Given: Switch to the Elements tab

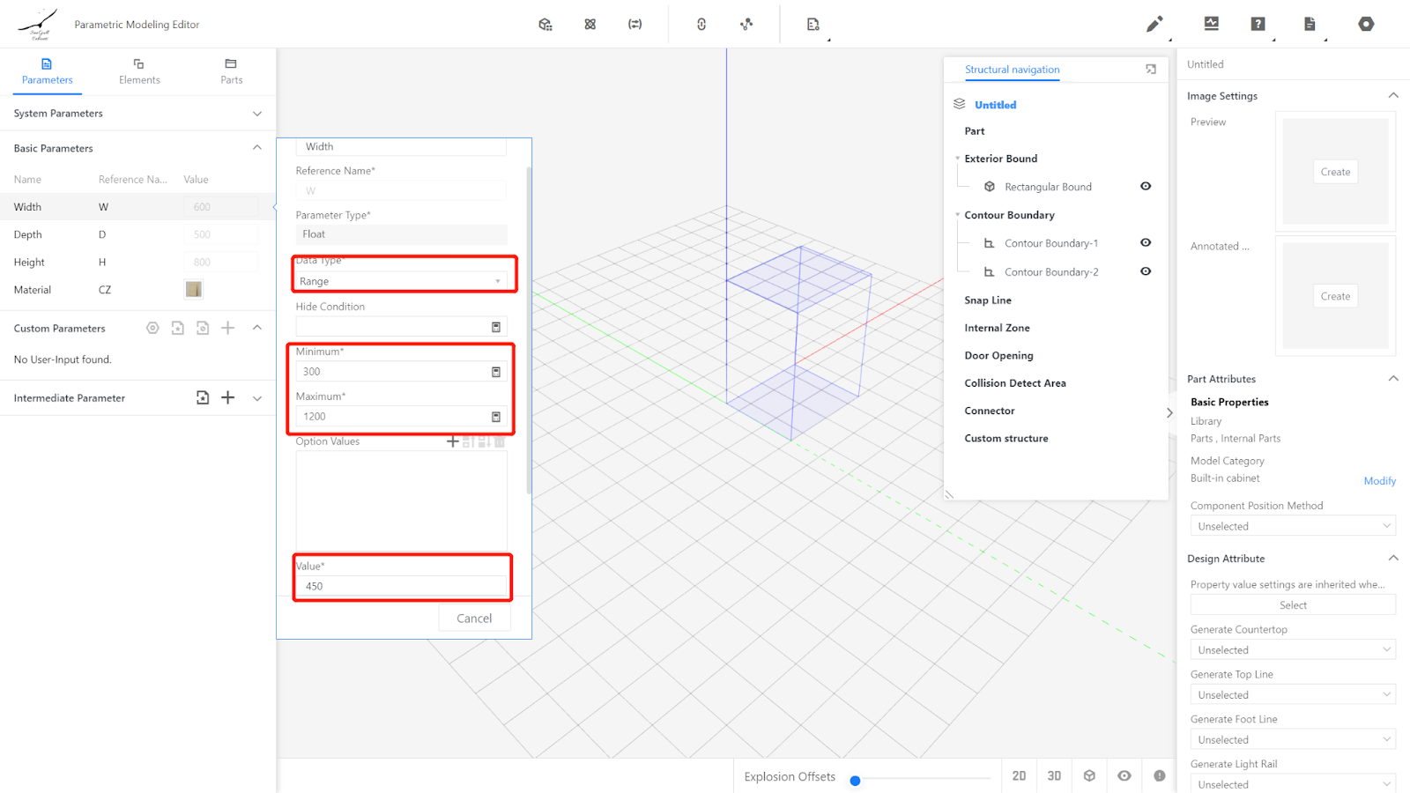Looking at the screenshot, I should coord(139,71).
